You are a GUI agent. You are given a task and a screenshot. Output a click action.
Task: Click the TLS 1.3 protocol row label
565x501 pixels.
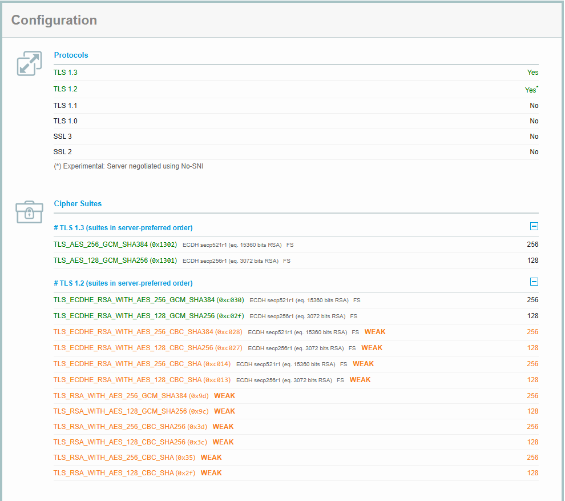[65, 73]
